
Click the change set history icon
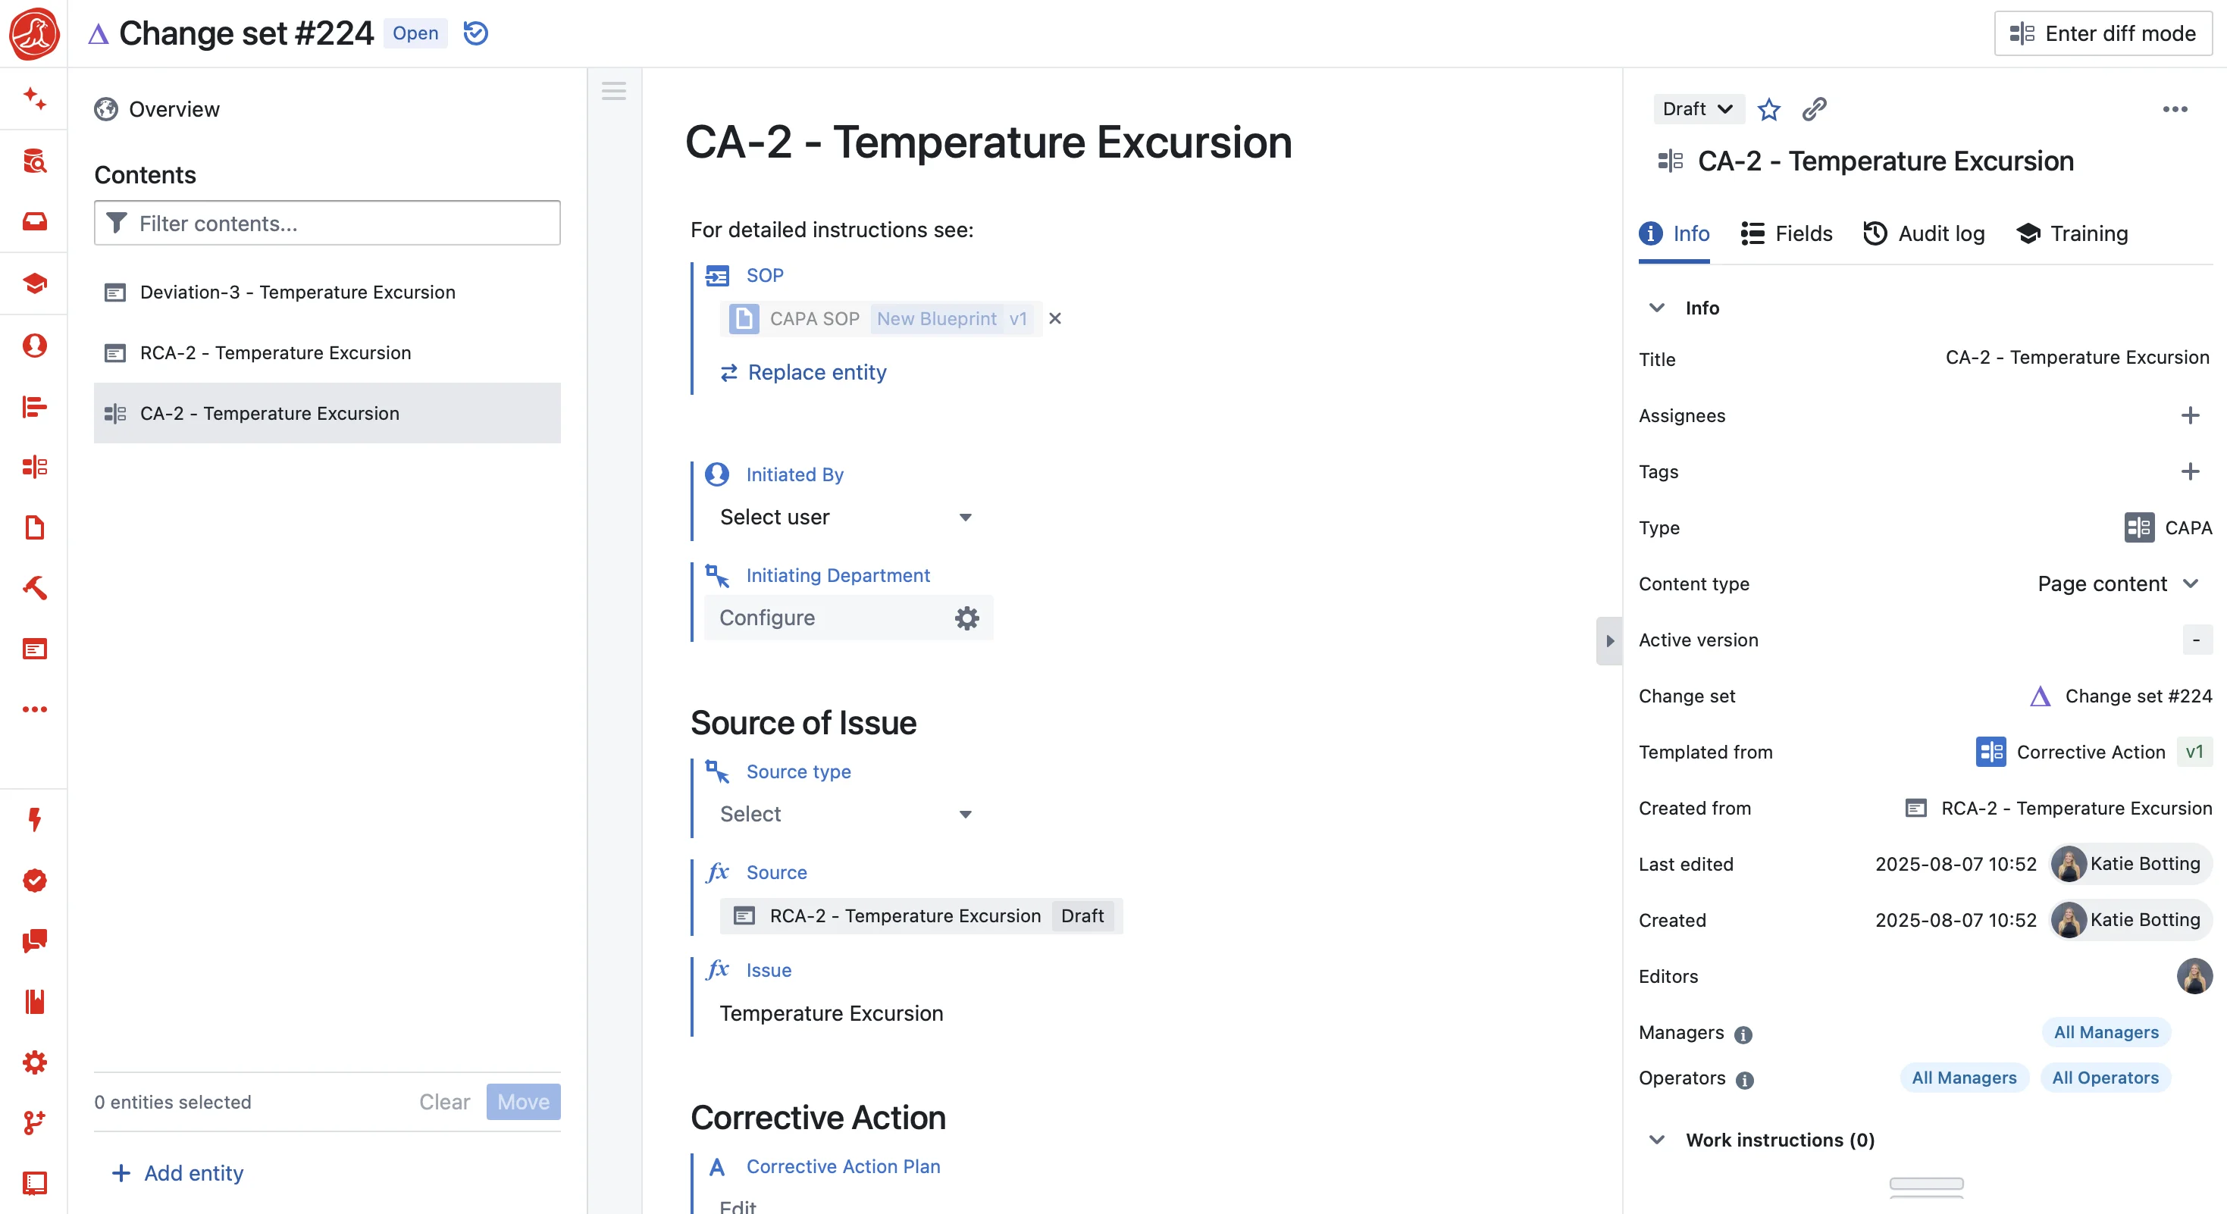(x=475, y=33)
